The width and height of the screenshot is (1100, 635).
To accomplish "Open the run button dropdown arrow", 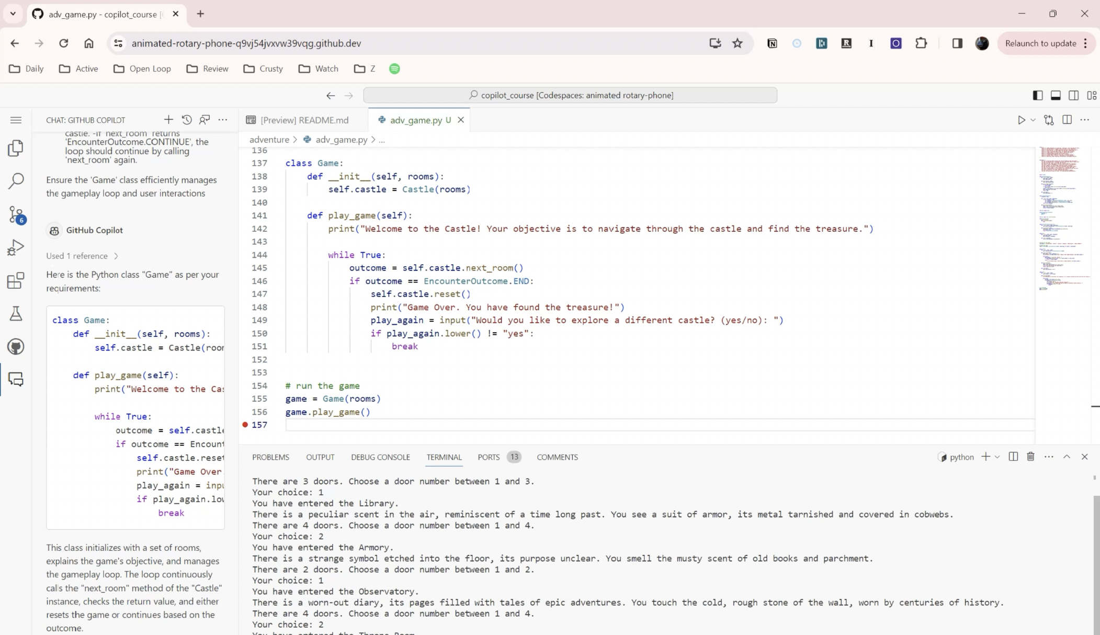I will pos(1033,120).
